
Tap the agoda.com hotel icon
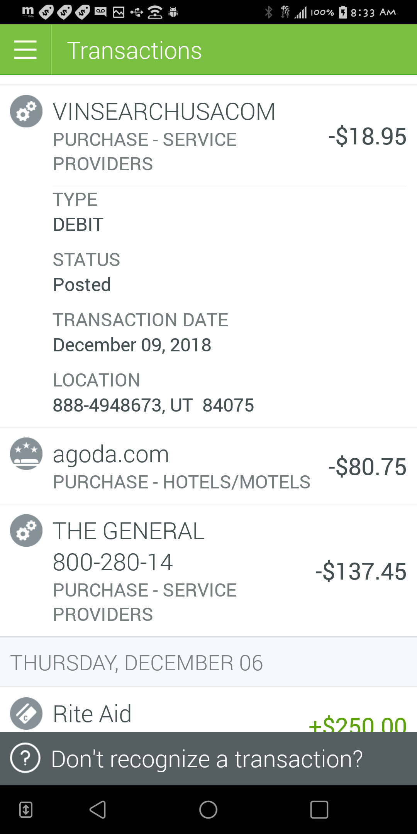point(26,454)
